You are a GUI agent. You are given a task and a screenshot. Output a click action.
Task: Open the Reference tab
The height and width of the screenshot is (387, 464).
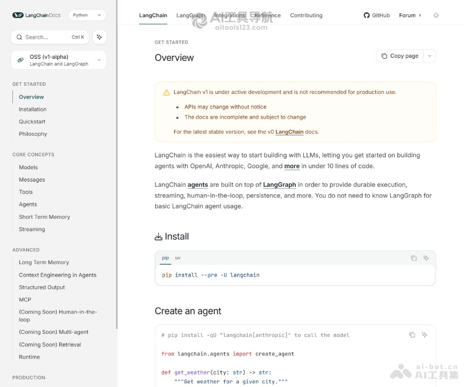tap(268, 15)
